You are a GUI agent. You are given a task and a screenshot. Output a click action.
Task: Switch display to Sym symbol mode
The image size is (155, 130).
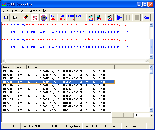(x=70, y=18)
